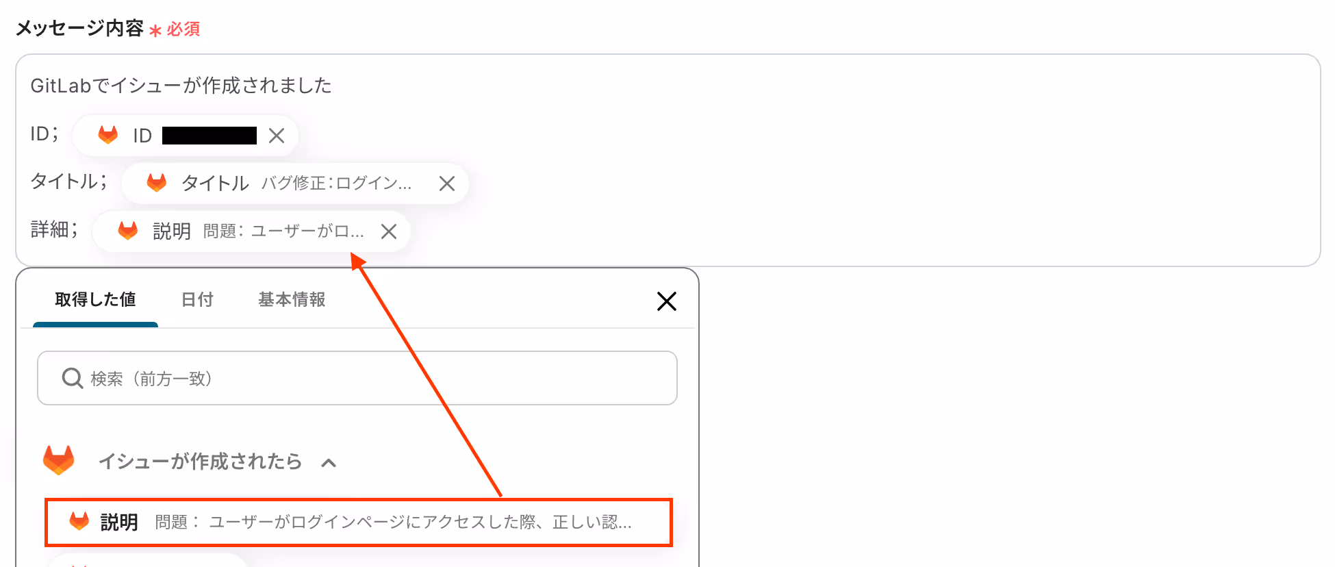Click GitLabでイシューが作成されました text line
Screen dimensions: 1335x567
pos(181,86)
